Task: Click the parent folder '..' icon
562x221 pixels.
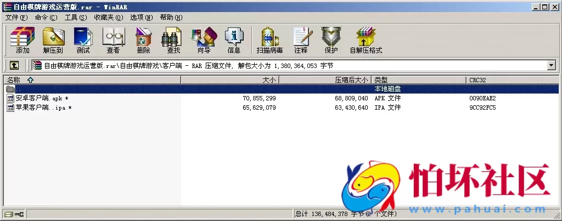Action: [x=10, y=89]
